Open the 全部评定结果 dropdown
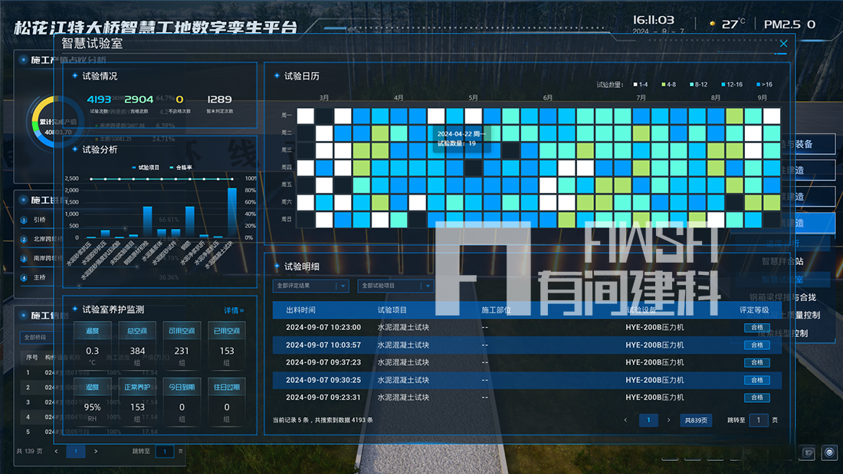The width and height of the screenshot is (843, 474). point(310,286)
